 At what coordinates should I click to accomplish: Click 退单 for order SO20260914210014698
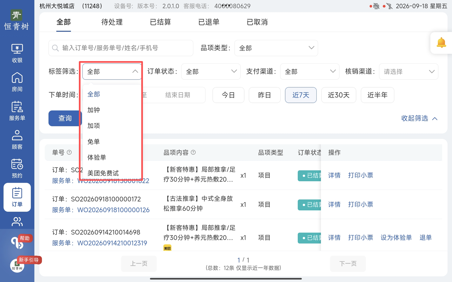(x=426, y=237)
